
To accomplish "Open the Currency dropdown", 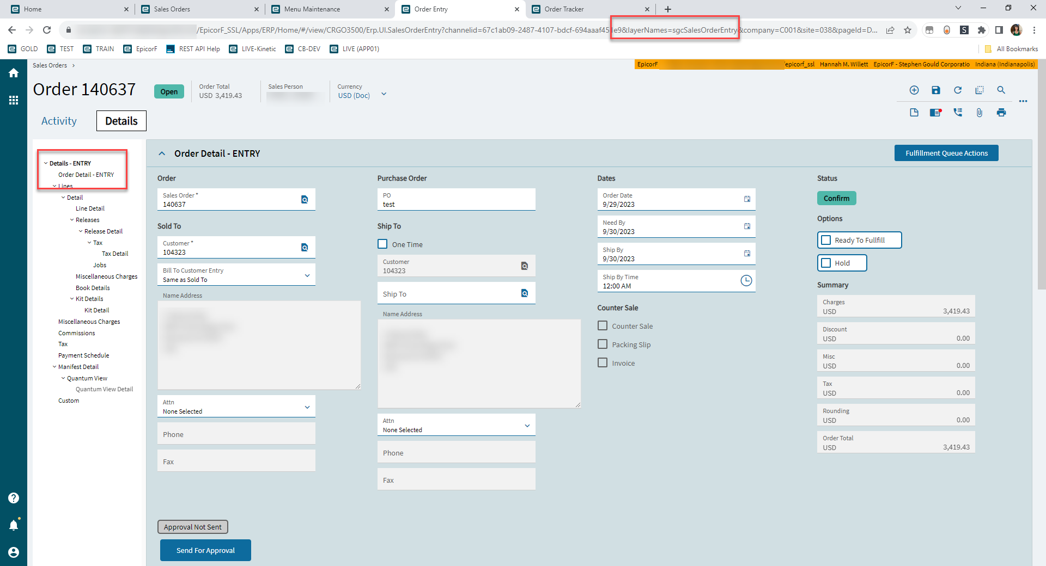I will pos(384,94).
